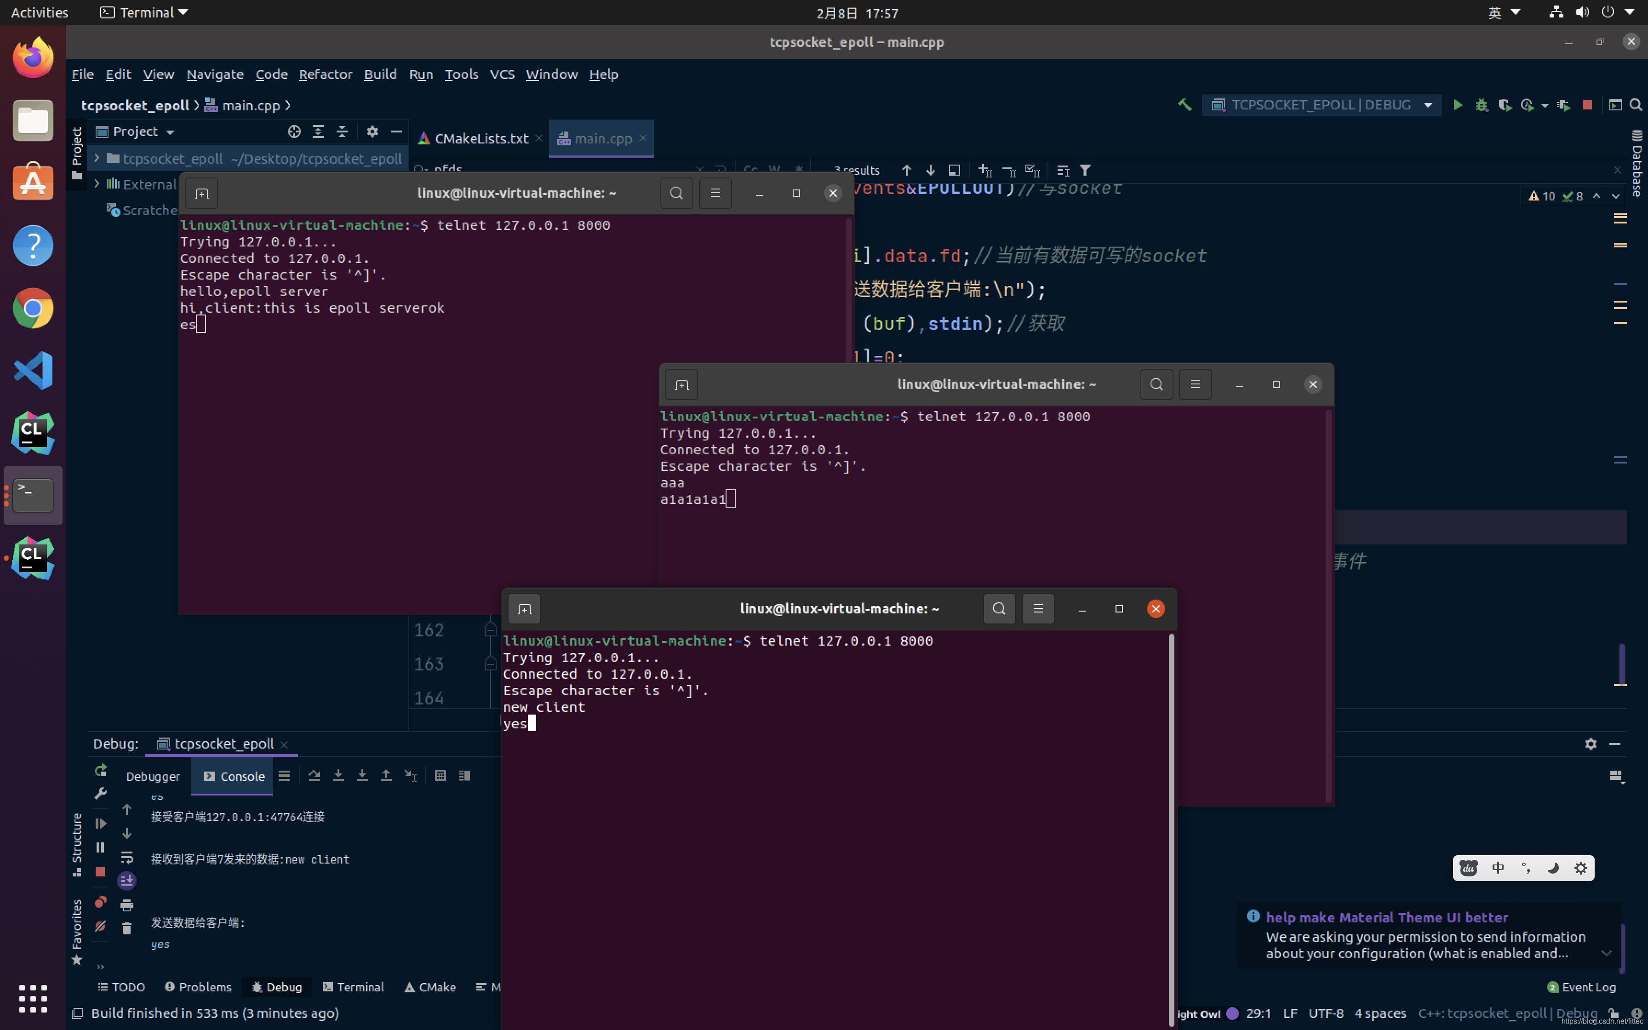Print console output icon

[x=126, y=904]
